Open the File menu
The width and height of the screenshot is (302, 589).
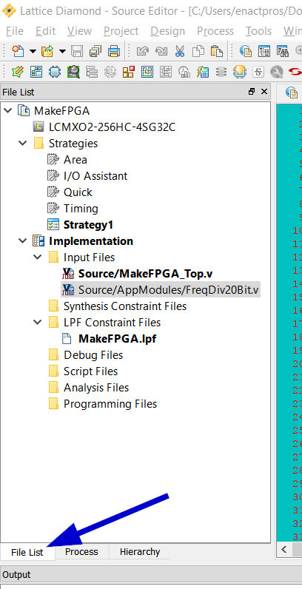(15, 31)
